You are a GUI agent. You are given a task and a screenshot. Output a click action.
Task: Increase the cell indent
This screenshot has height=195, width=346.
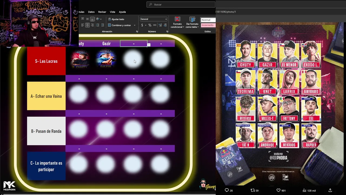click(x=102, y=25)
